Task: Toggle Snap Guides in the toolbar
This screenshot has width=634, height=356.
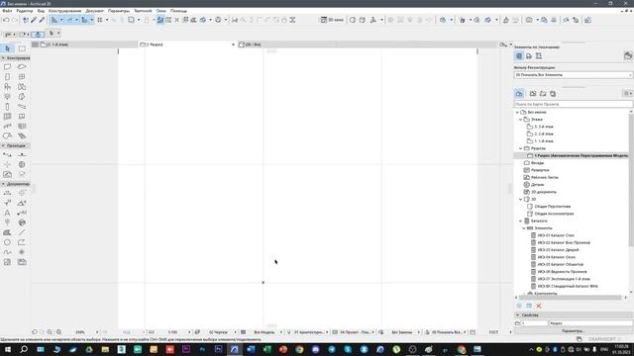Action: click(69, 20)
